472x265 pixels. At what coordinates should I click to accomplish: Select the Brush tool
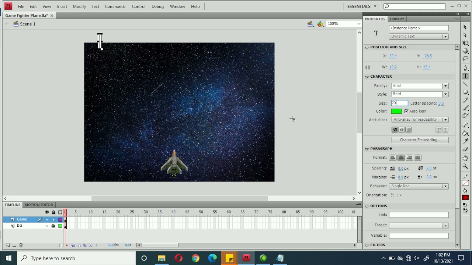(465, 108)
